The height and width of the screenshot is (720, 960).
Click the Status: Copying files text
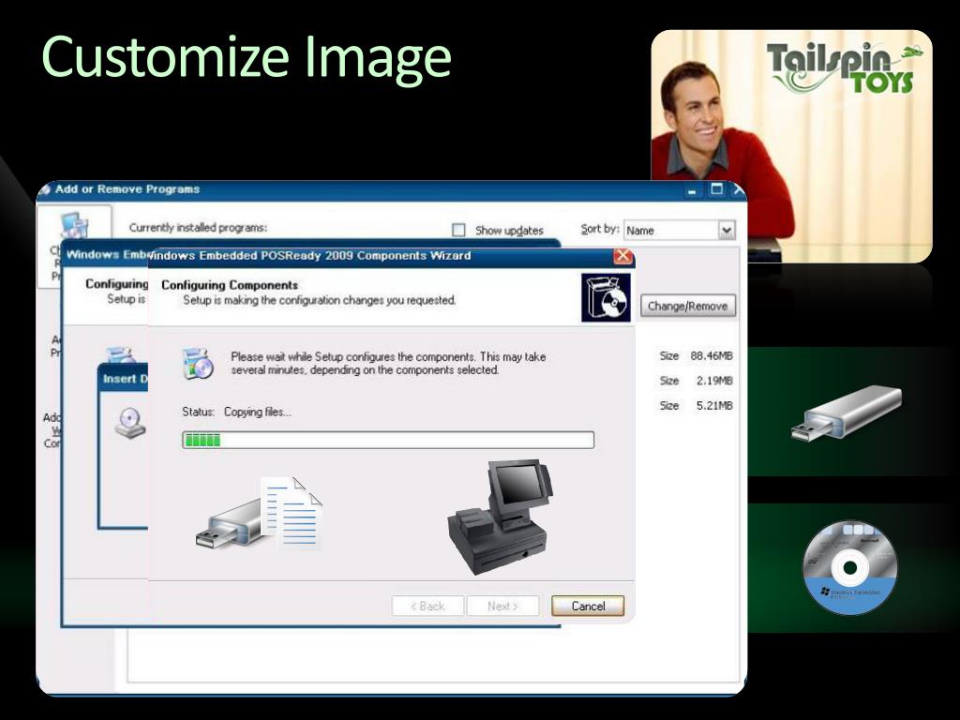pos(236,412)
